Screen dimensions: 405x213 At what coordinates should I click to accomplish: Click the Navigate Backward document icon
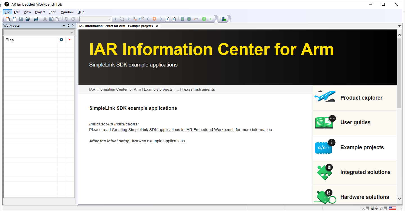[167, 19]
